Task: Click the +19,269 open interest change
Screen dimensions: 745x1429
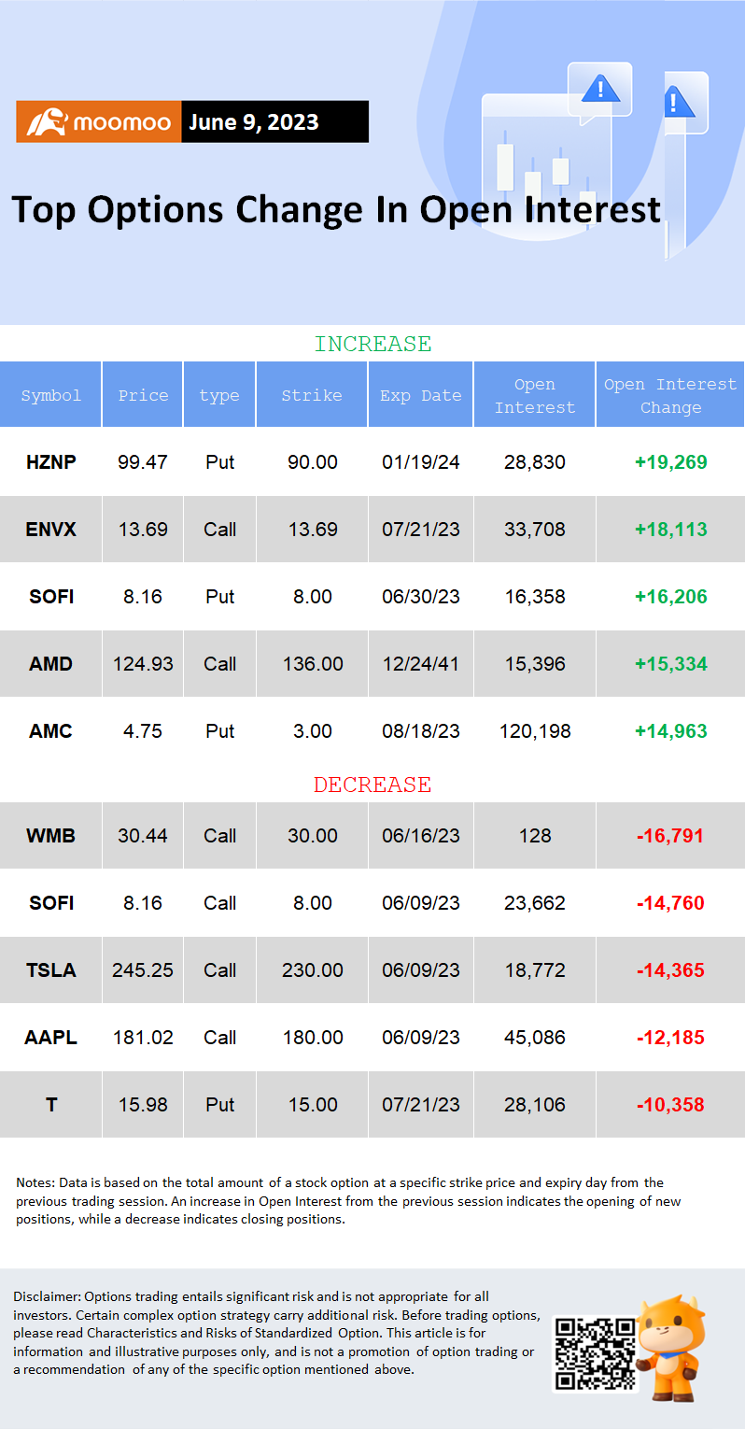Action: pyautogui.click(x=670, y=462)
